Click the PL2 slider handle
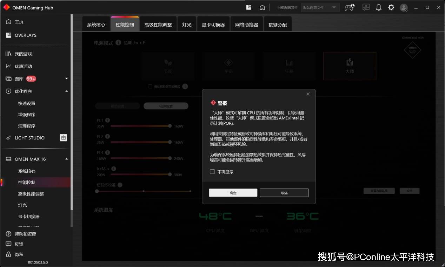 (170, 142)
